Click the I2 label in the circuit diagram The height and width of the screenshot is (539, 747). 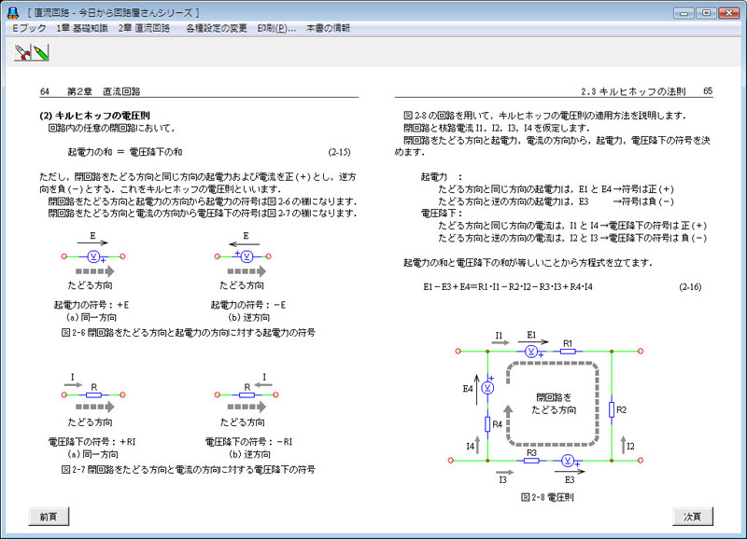pos(630,447)
